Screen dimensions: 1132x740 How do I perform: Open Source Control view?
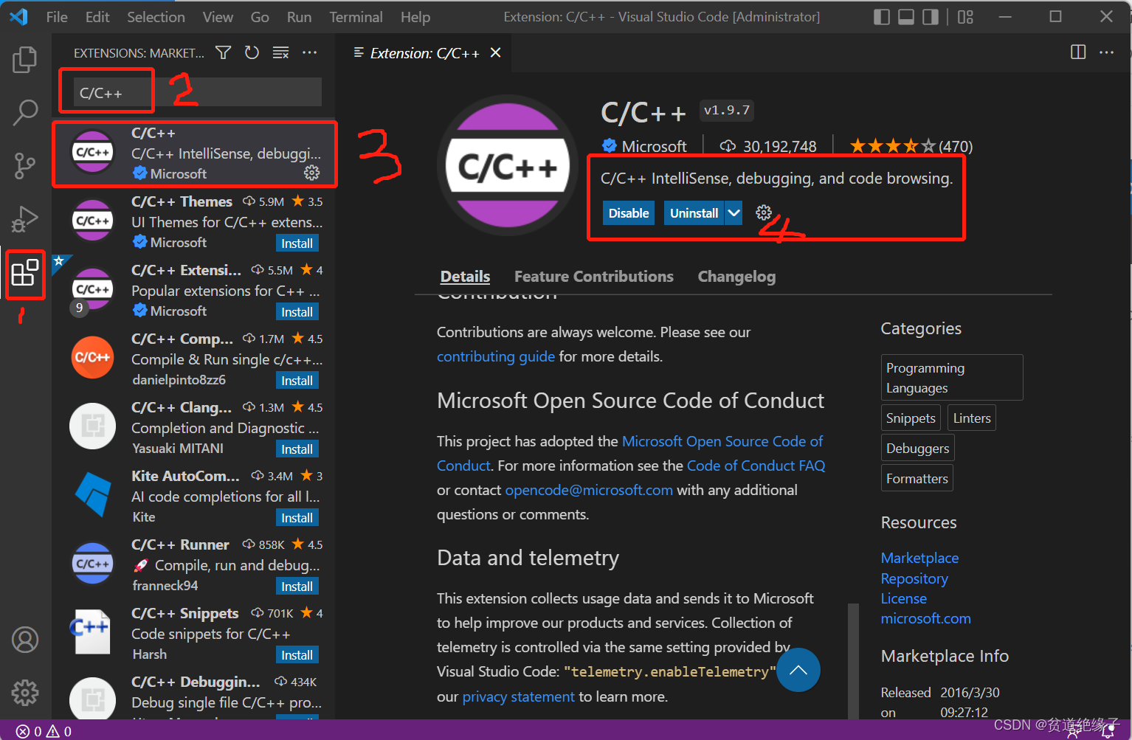point(25,166)
